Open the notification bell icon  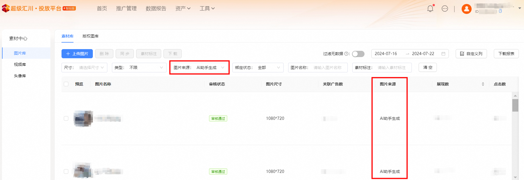click(430, 9)
